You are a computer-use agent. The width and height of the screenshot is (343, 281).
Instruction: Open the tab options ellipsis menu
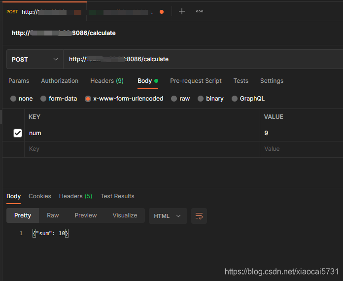click(x=199, y=11)
